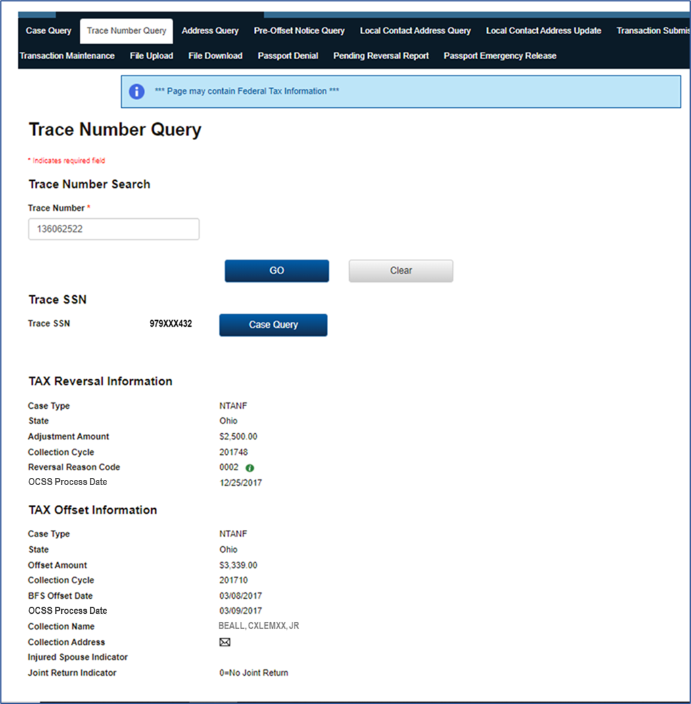The width and height of the screenshot is (691, 704).
Task: Open the Transaction Submission tab
Action: pyautogui.click(x=653, y=31)
